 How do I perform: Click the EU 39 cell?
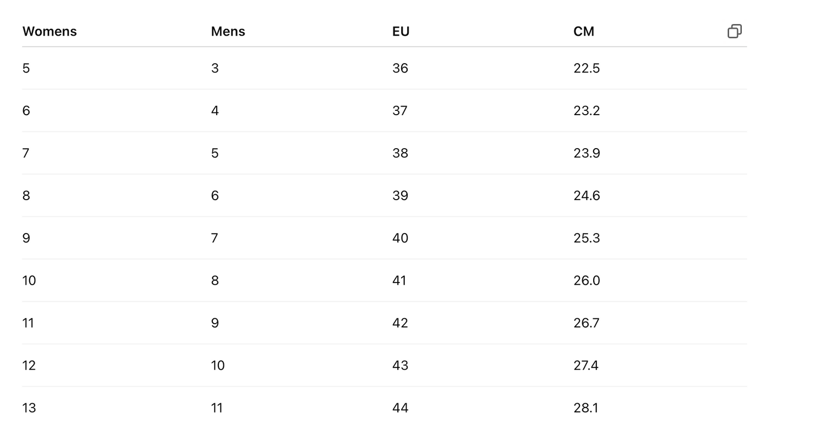[x=400, y=196]
